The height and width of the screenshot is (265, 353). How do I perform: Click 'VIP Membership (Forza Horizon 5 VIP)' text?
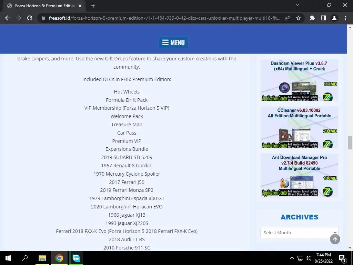tap(127, 108)
